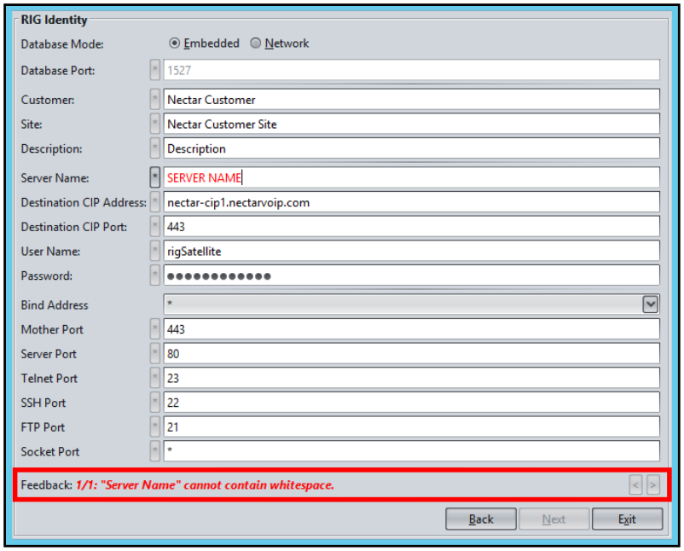Open the Bind Address dropdown
Viewport: 684px width, 551px height.
(x=650, y=304)
